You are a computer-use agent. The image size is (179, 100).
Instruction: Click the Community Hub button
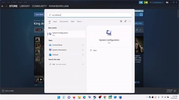139,23
